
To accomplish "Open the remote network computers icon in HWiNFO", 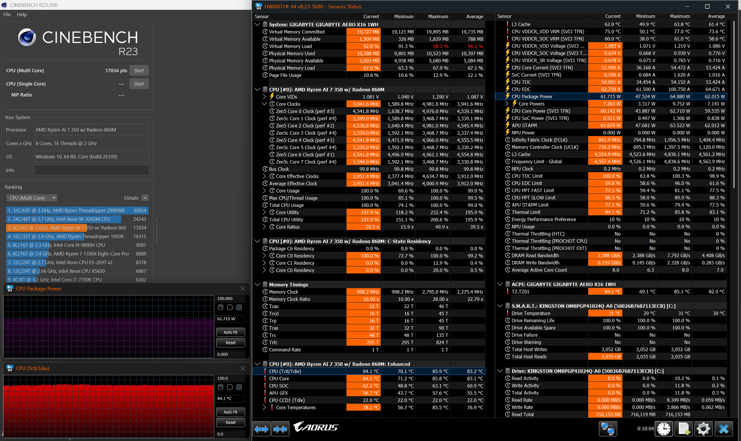I will coord(608,429).
